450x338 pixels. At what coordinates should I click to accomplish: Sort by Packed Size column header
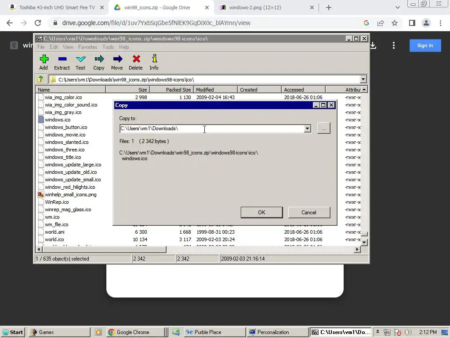[x=172, y=90]
